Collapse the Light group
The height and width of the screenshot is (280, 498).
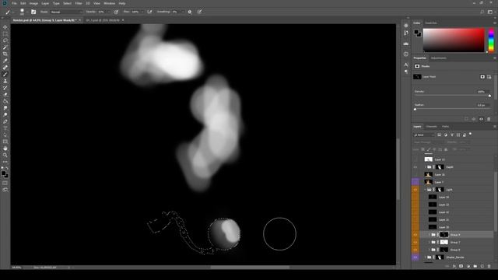[x=426, y=190]
